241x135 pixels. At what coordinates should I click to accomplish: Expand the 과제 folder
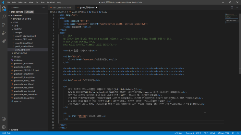16,26
